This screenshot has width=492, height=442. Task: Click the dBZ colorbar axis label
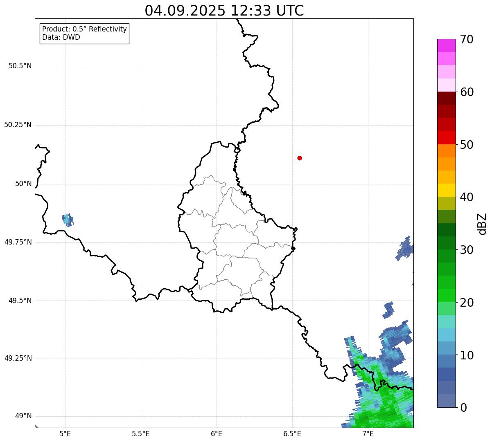pyautogui.click(x=482, y=224)
